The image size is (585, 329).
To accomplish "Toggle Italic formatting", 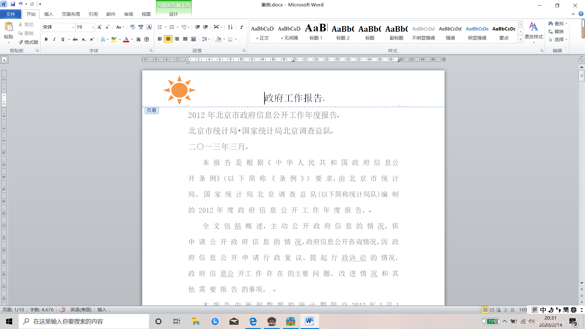I will 54,39.
